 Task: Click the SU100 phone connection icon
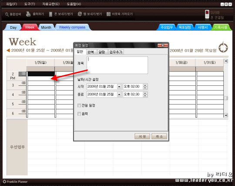click(207, 14)
